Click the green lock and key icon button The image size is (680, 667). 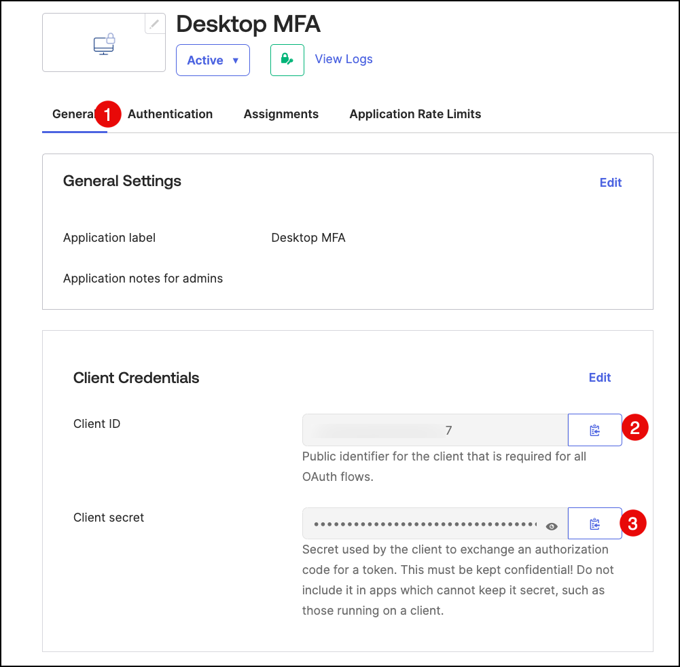point(287,60)
